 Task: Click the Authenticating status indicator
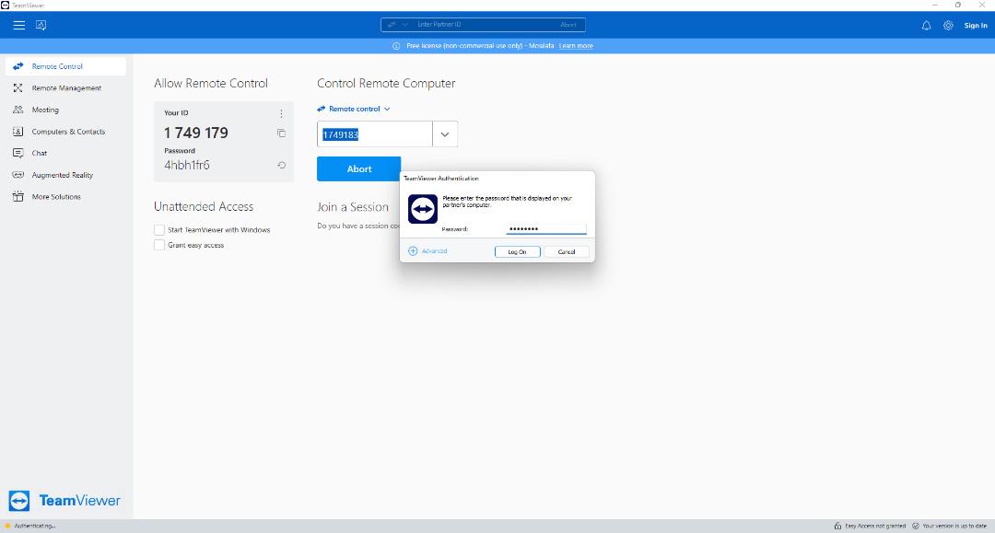click(30, 526)
